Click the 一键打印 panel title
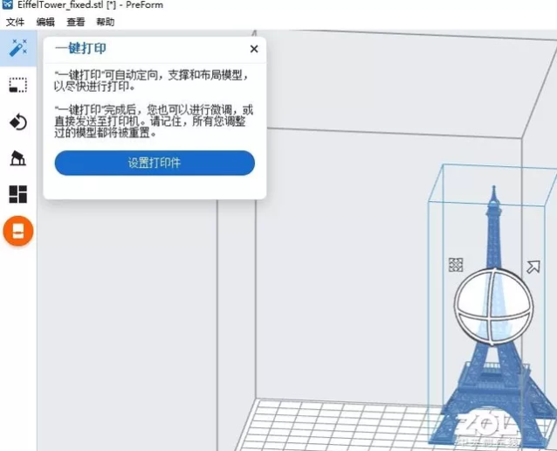This screenshot has height=451, width=557. (x=80, y=48)
